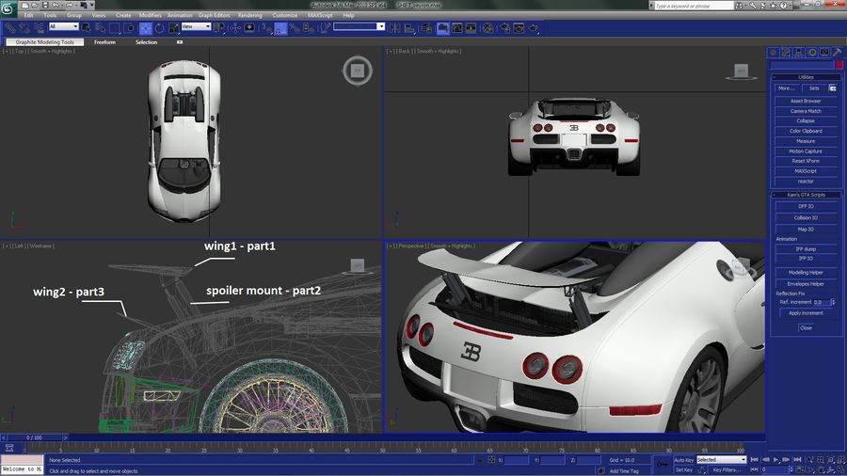
Task: Click the Measure utility button
Action: 806,141
